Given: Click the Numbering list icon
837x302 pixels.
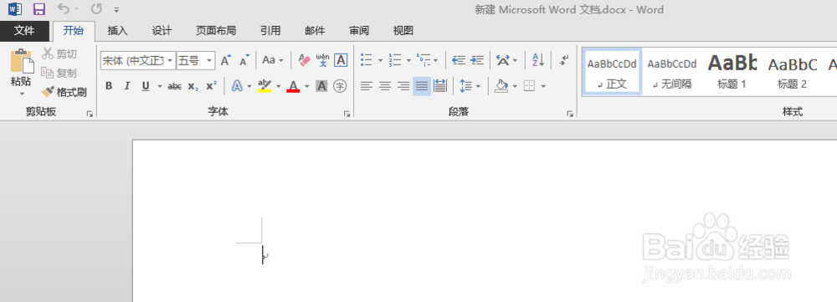Looking at the screenshot, I should 394,60.
